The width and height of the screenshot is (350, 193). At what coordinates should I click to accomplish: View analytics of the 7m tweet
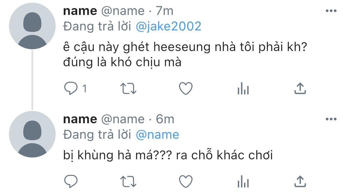click(243, 88)
